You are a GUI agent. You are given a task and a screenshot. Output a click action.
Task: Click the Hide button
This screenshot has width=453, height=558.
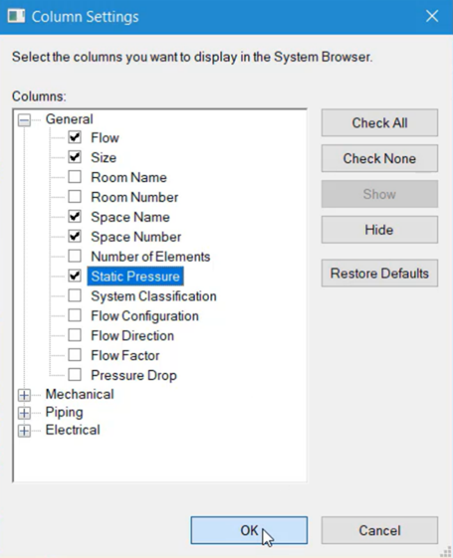pyautogui.click(x=379, y=230)
